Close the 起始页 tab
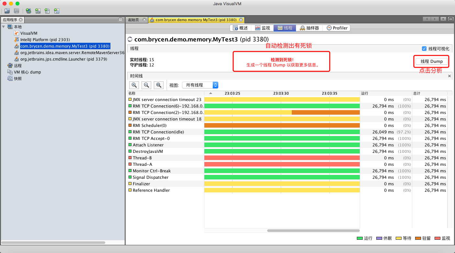Image resolution: width=455 pixels, height=253 pixels. (x=144, y=20)
